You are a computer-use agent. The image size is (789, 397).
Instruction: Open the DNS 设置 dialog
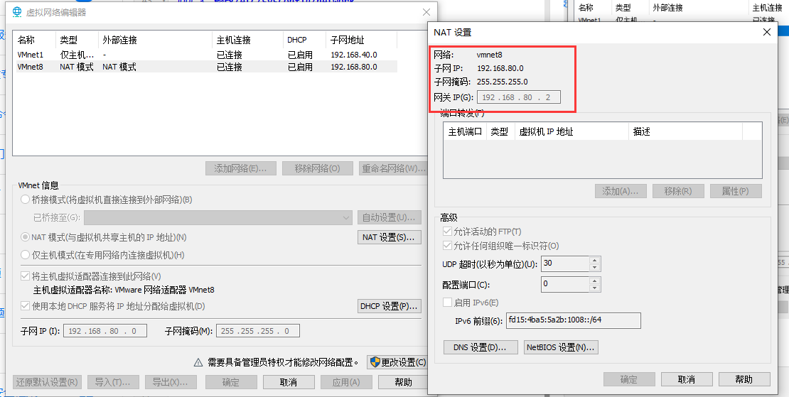pos(480,347)
